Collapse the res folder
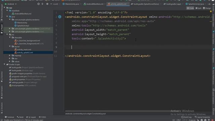Screen dimensions: 215x121 point(7,35)
